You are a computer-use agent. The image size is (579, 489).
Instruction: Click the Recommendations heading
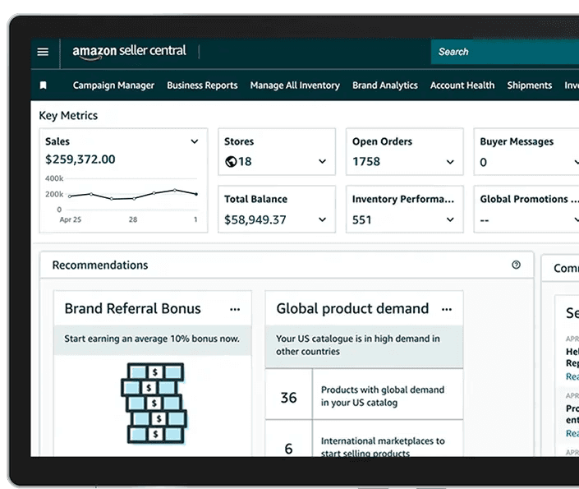point(100,265)
